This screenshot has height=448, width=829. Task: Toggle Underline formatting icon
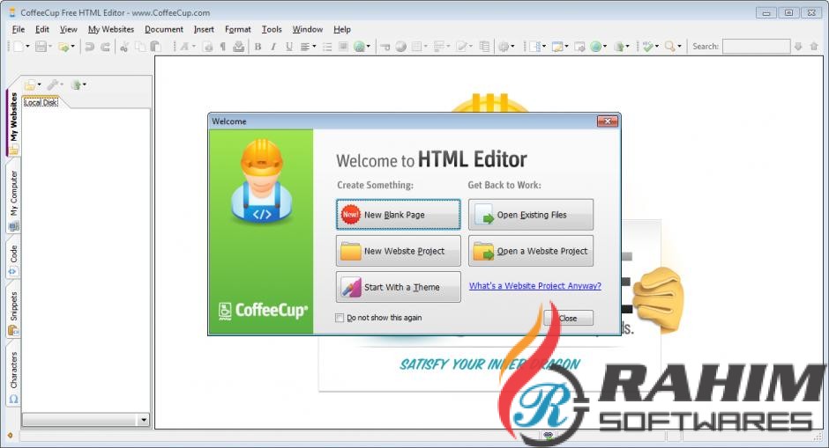click(289, 47)
